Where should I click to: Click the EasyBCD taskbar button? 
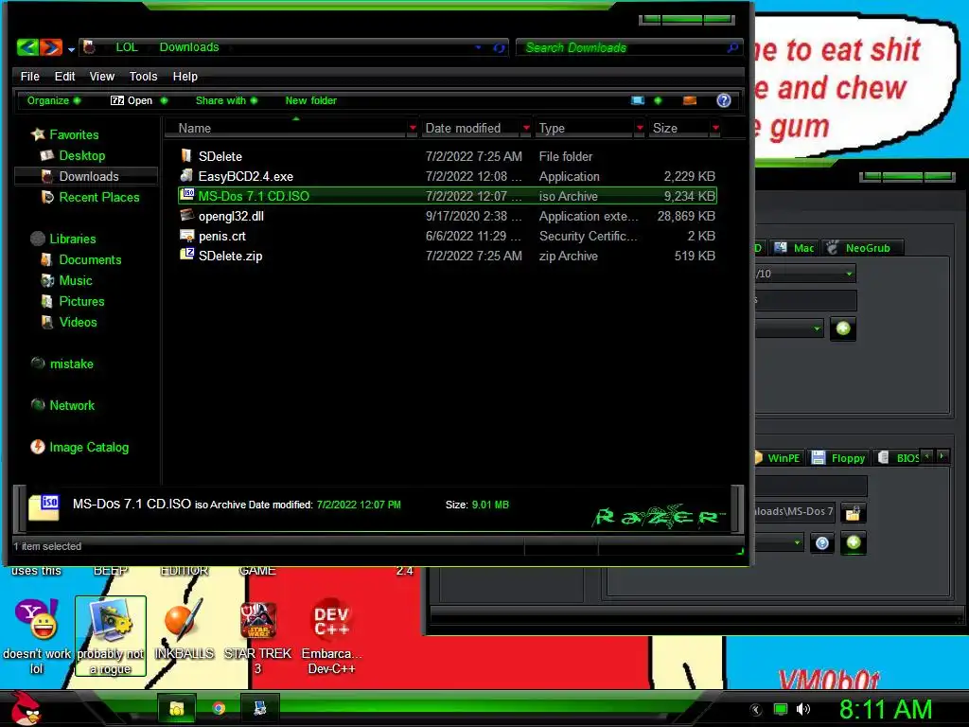coord(260,708)
